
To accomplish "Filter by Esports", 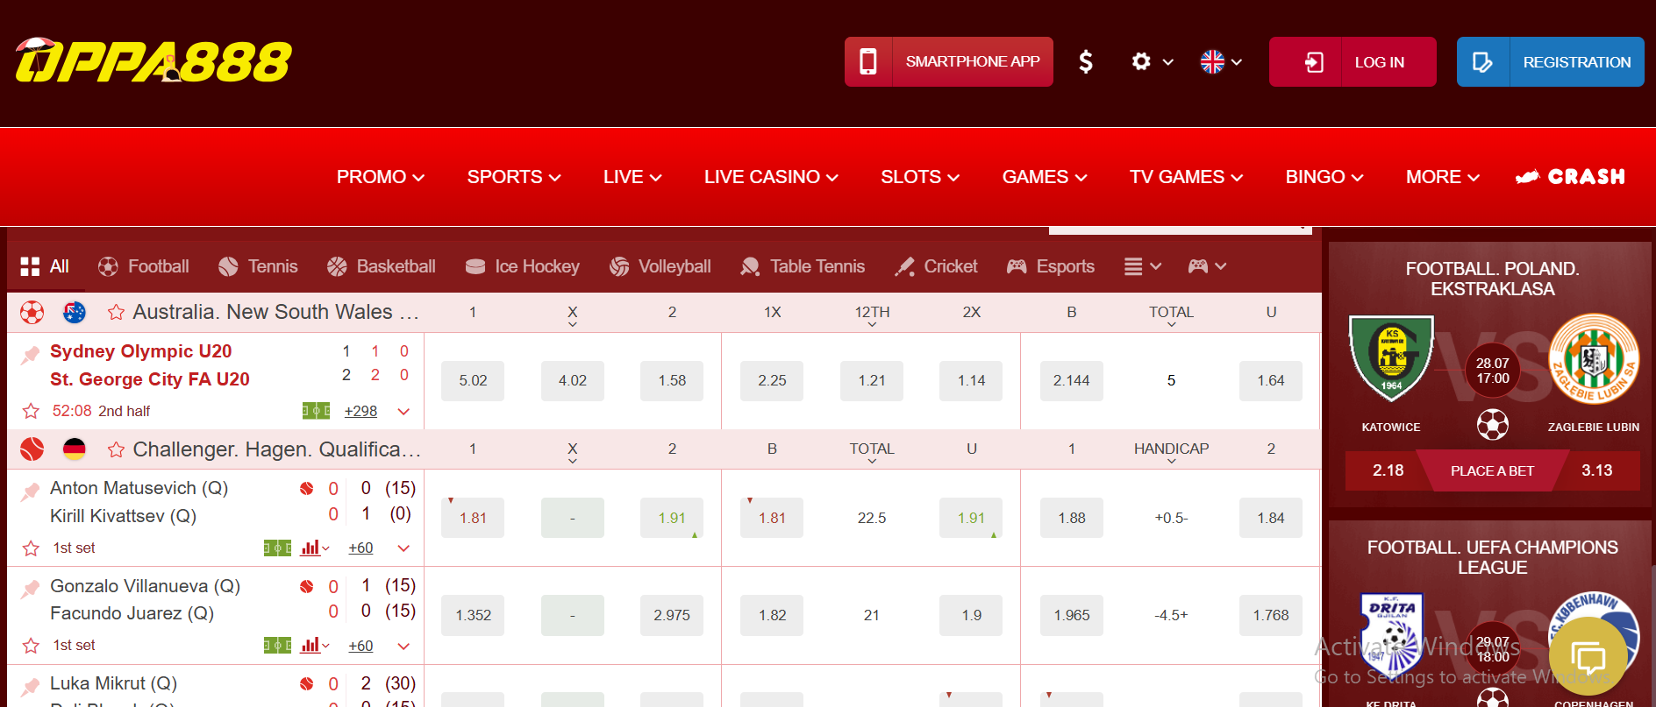I will click(1051, 266).
